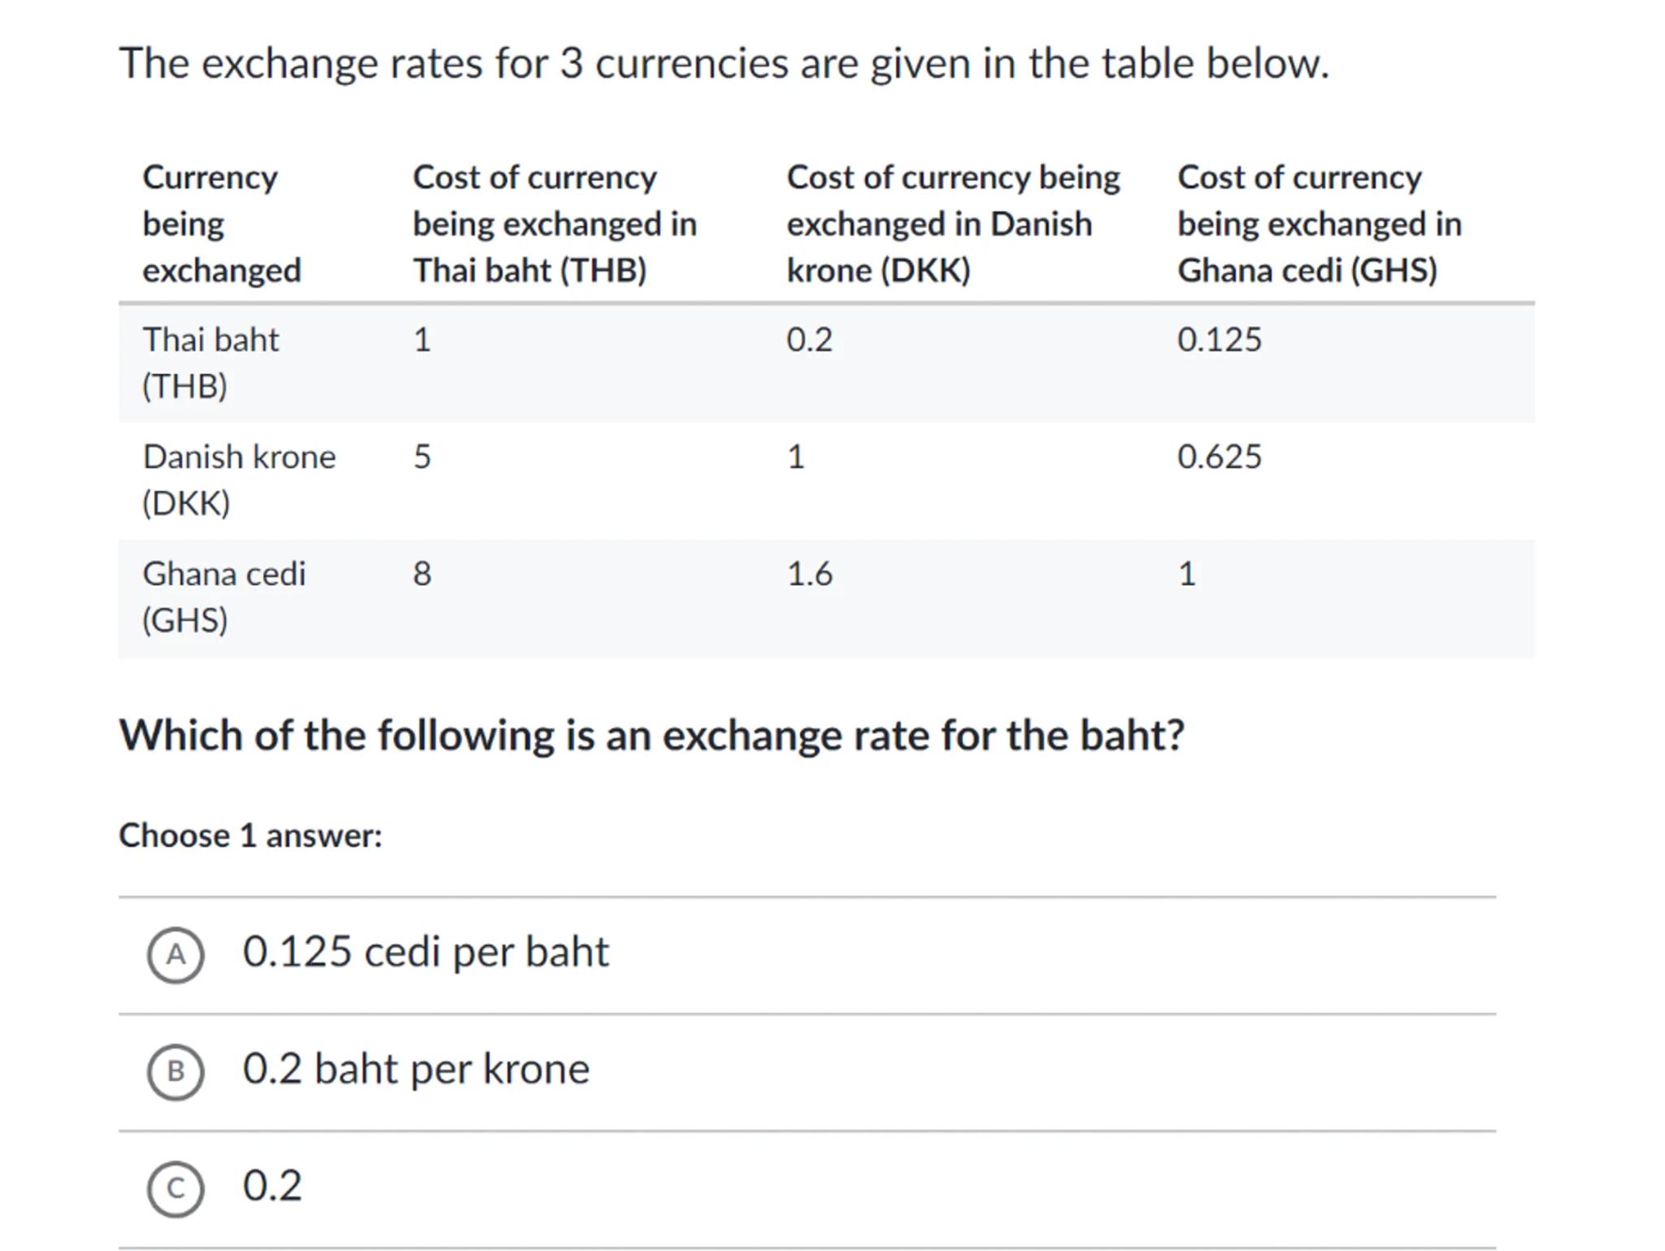Viewport: 1665px width, 1251px height.
Task: Click the 'Thai baht (THB)' row label
Action: pos(210,363)
